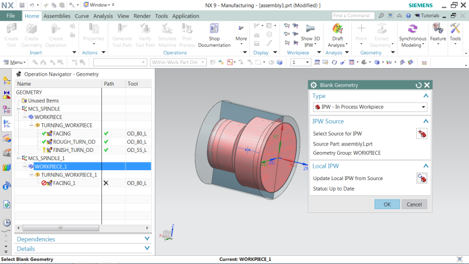The image size is (469, 264).
Task: Reset the Blank Geometry dialog
Action: point(419,85)
